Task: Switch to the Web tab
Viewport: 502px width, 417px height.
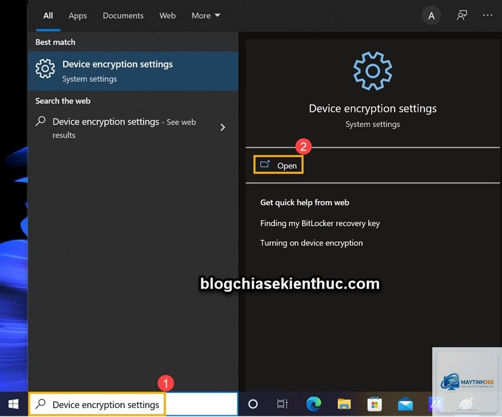Action: (167, 16)
